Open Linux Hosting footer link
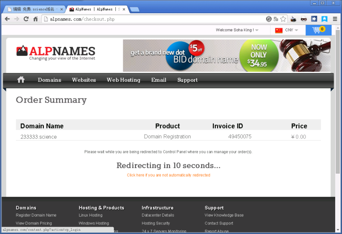 point(91,215)
